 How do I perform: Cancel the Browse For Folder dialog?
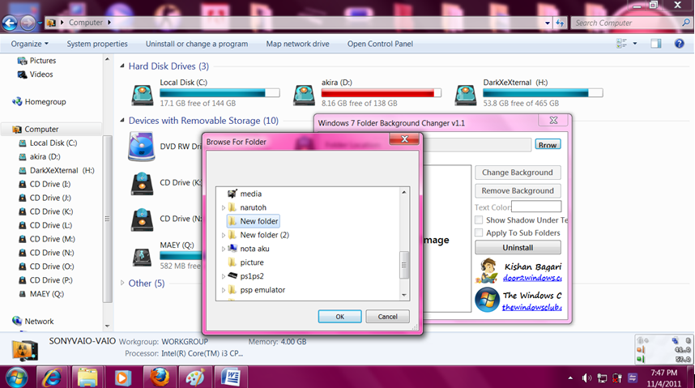click(x=387, y=317)
